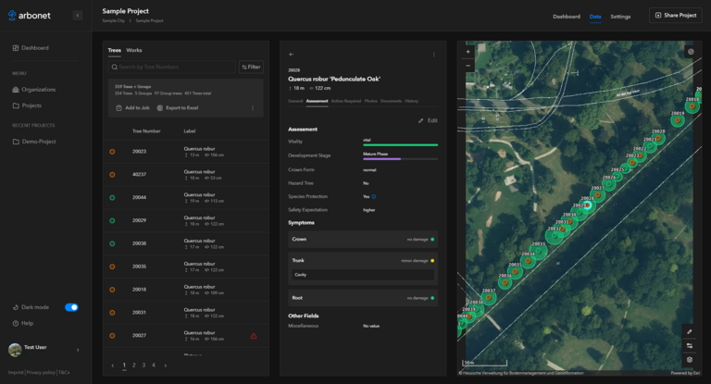Expand Test User account menu

click(78, 350)
